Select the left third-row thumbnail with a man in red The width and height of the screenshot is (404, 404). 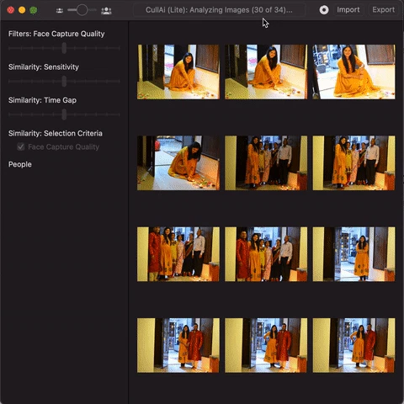point(178,254)
